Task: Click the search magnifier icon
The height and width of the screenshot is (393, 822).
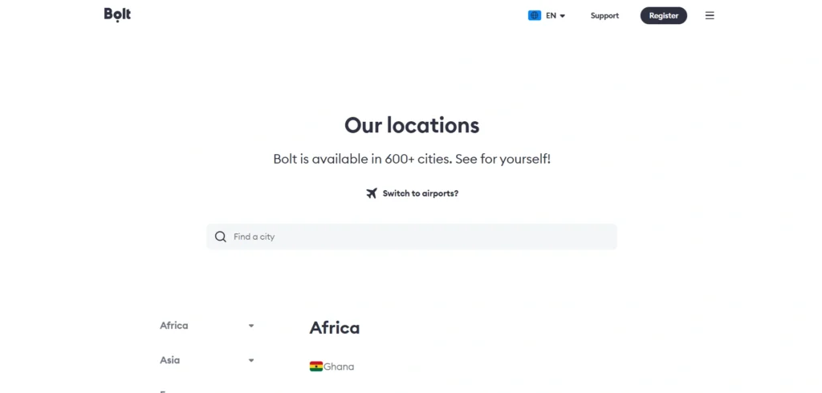Action: pos(221,237)
